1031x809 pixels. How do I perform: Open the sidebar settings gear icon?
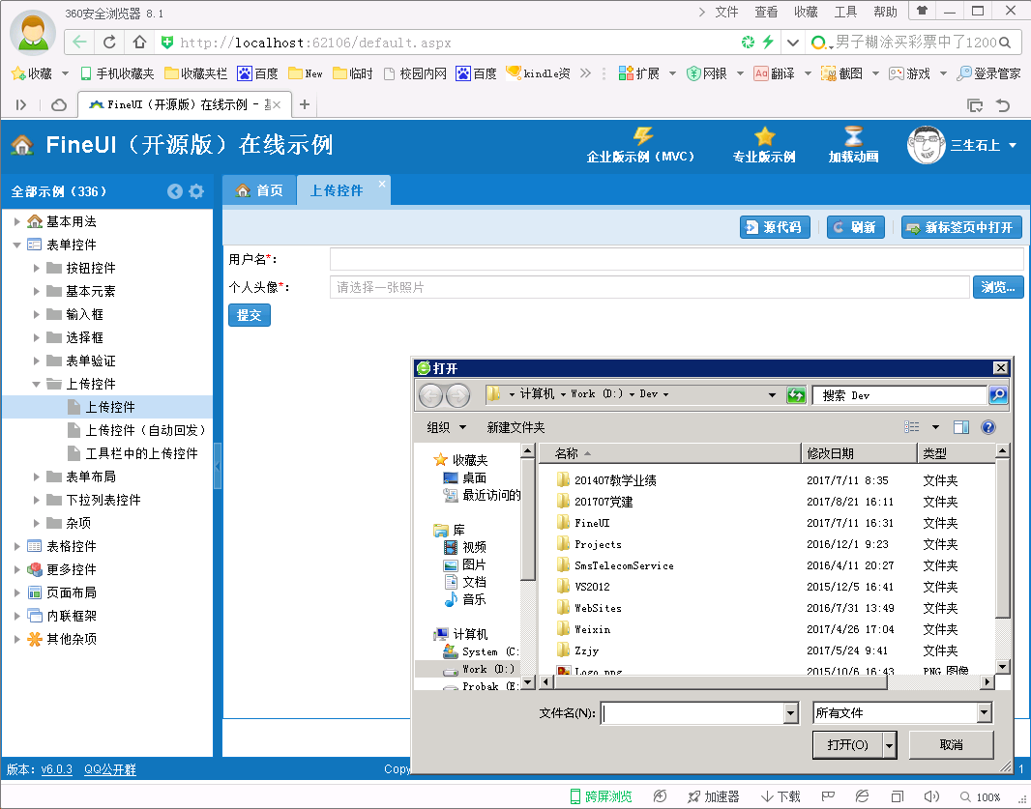(x=196, y=191)
